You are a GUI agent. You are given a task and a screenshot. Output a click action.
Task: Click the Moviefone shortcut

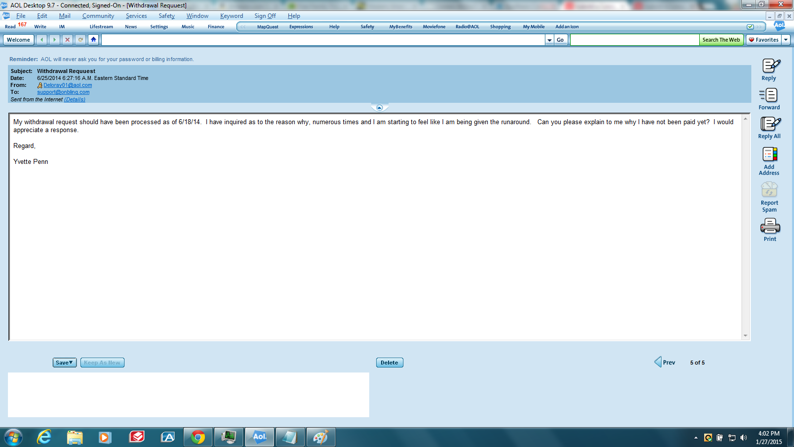(434, 27)
